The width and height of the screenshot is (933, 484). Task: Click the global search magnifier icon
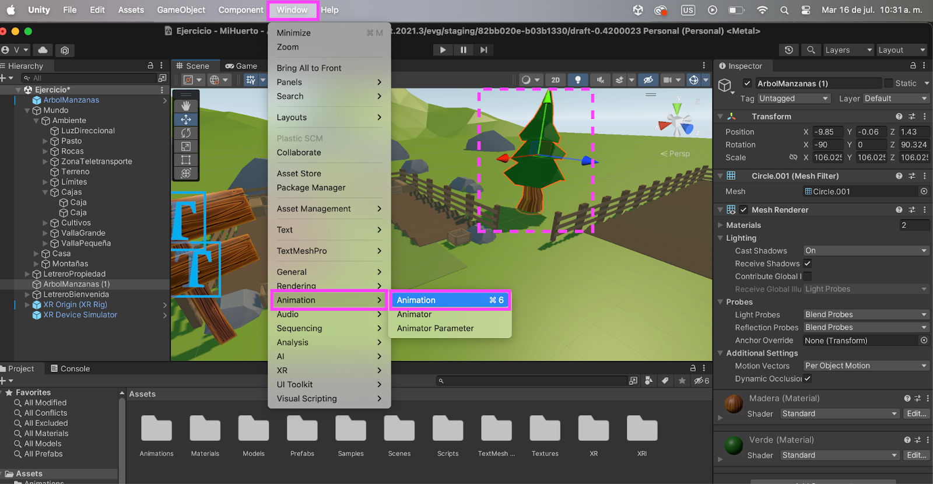[811, 50]
